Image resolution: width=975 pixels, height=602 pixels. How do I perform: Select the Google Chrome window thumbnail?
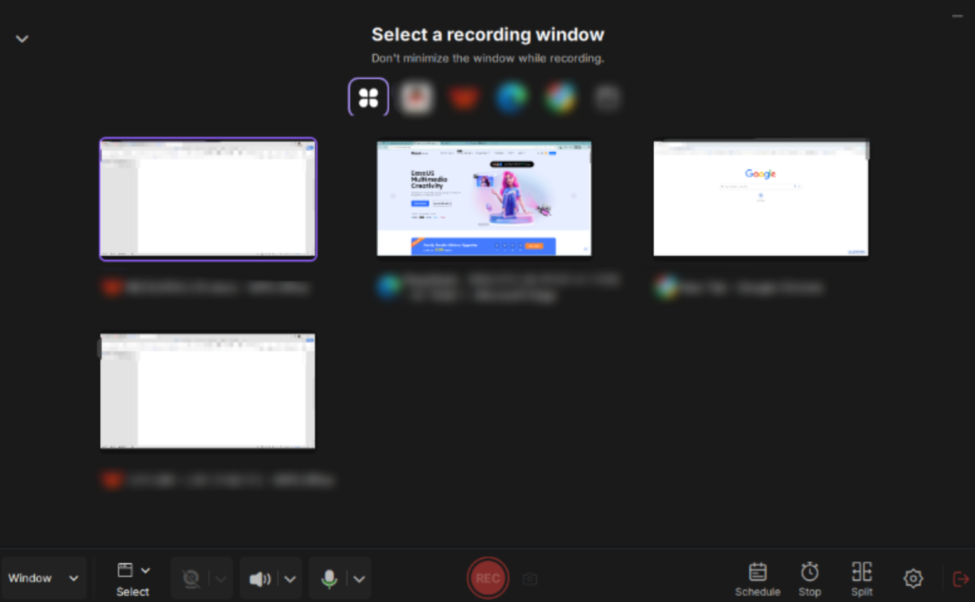tap(760, 198)
